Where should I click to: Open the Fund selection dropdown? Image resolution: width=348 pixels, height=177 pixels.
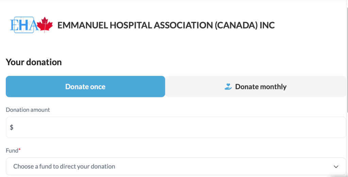click(176, 166)
